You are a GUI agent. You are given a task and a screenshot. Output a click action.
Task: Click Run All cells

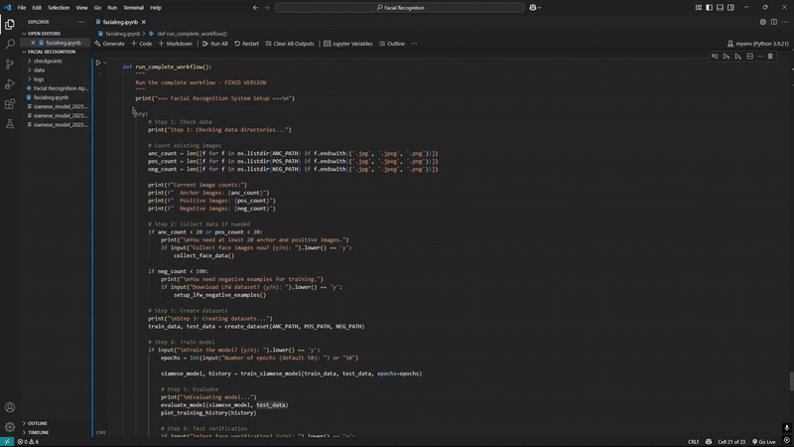pos(214,44)
